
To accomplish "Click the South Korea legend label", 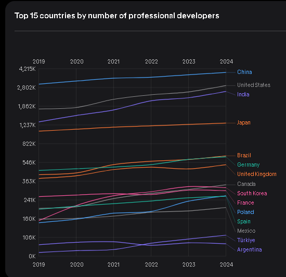I will (252, 193).
